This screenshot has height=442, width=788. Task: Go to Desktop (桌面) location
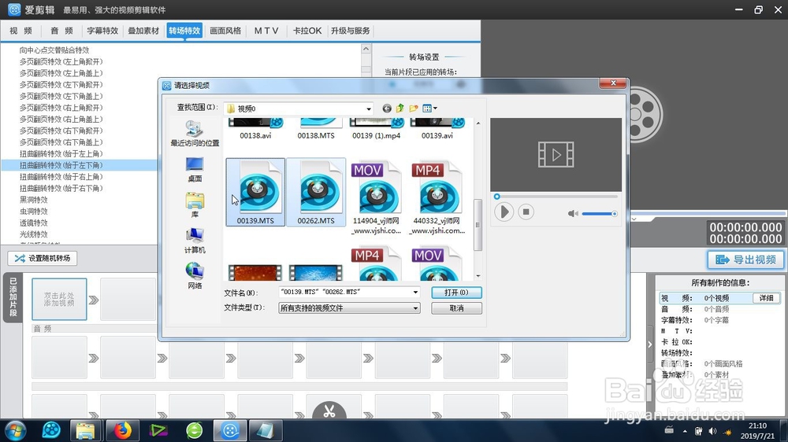(x=195, y=170)
